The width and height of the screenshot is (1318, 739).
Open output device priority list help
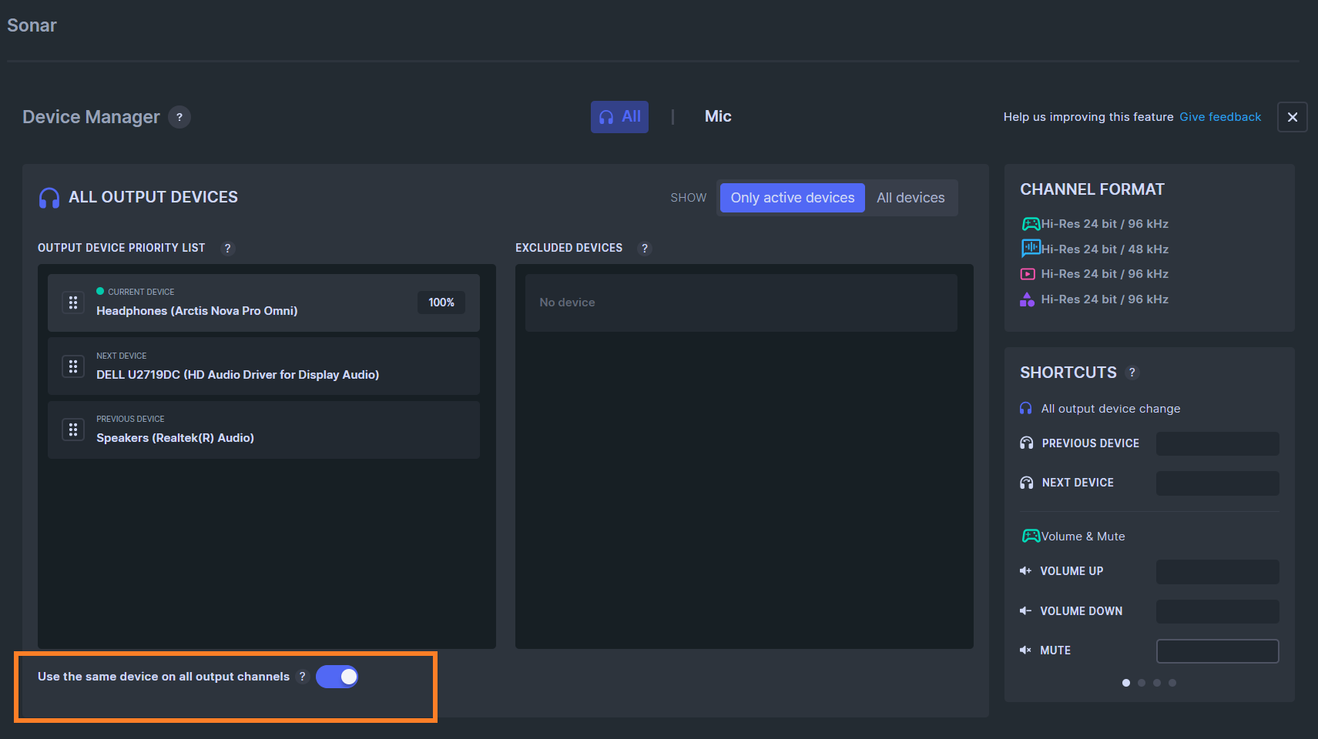[x=227, y=248]
